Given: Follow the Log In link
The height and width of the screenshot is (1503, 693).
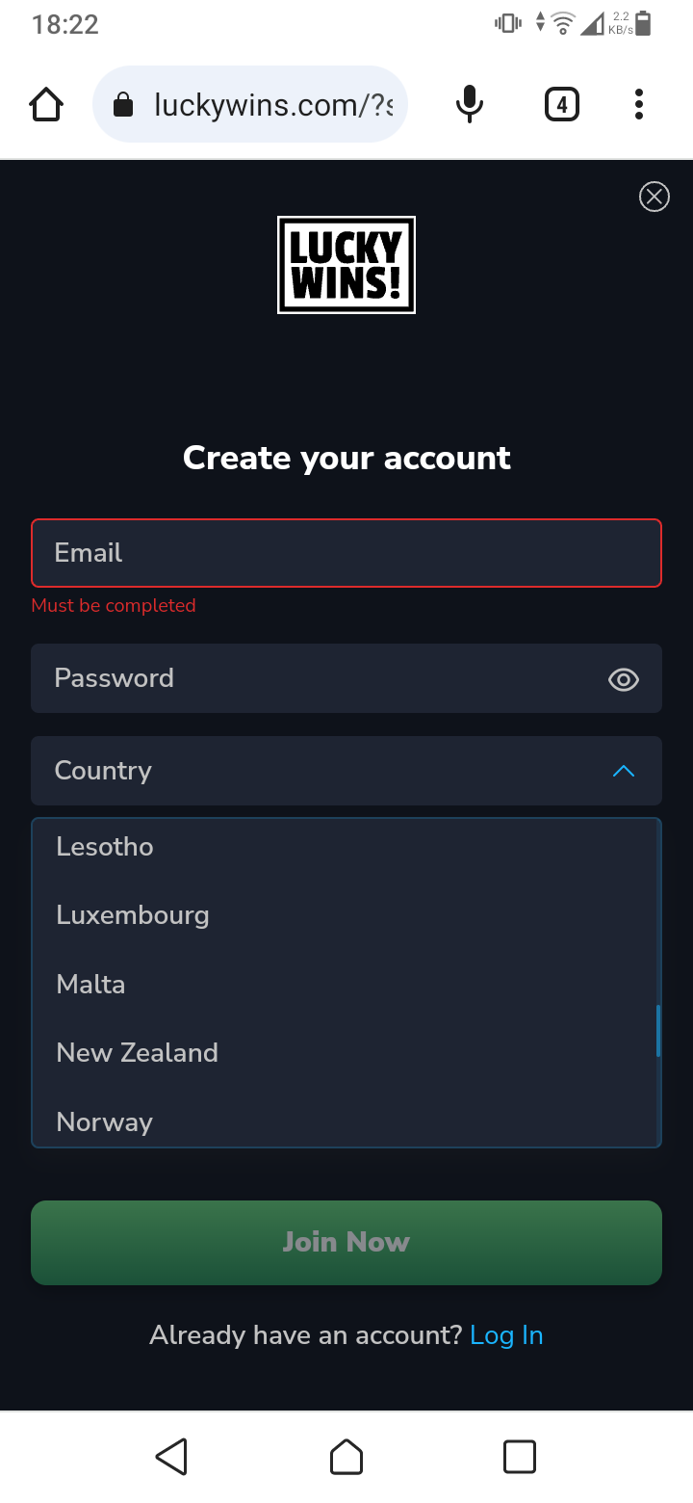Looking at the screenshot, I should click(x=506, y=1335).
